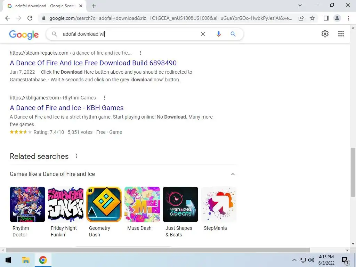Open the Windows notification center
This screenshot has height=267, width=356.
click(345, 260)
